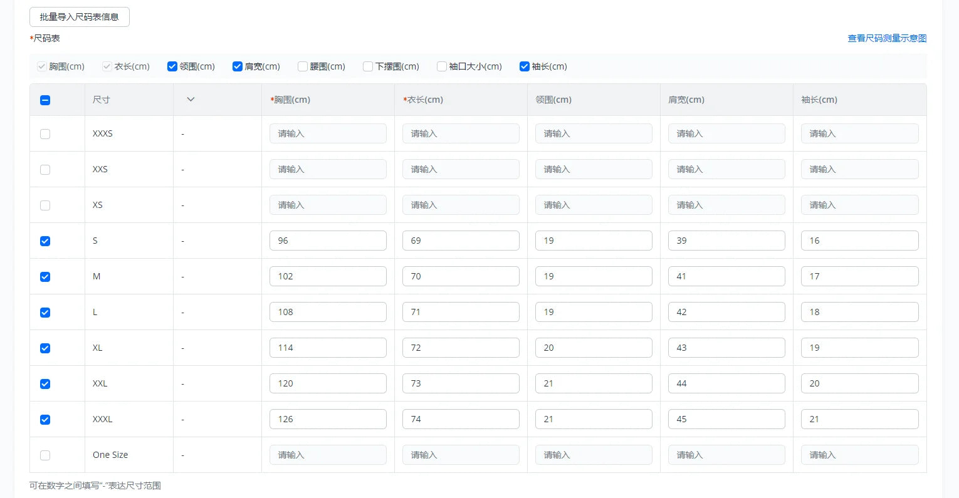Click the batch import size chart button
The height and width of the screenshot is (498, 959).
80,17
